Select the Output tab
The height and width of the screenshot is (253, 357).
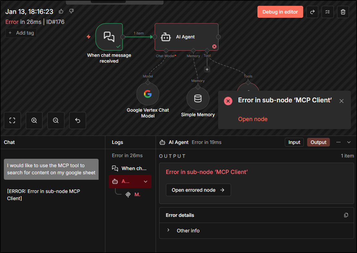pos(318,142)
